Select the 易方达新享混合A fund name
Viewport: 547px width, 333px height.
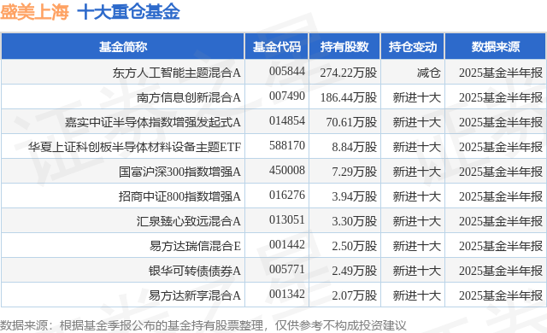pos(195,295)
